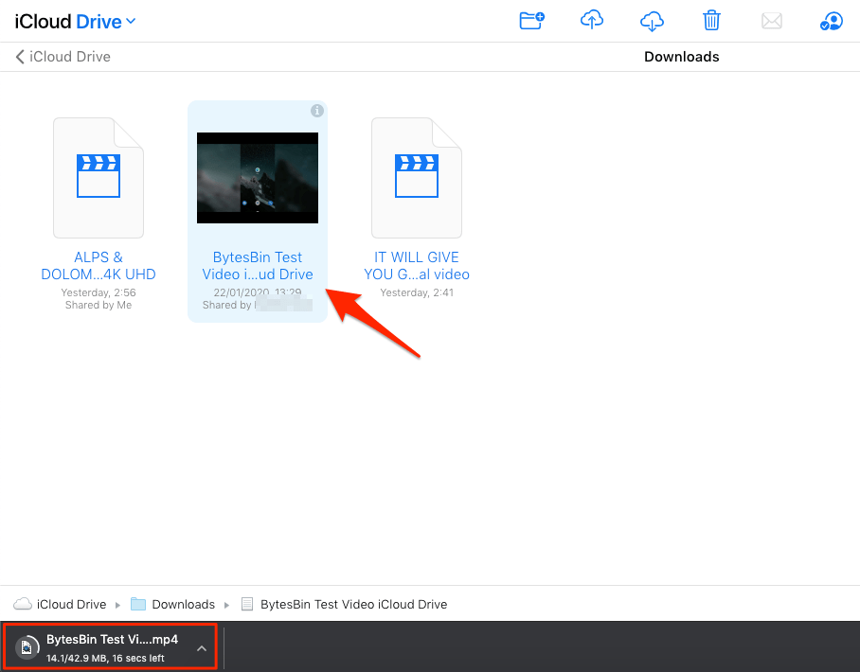Click the Upload to iCloud icon
Screen dimensions: 860x672
pos(592,21)
